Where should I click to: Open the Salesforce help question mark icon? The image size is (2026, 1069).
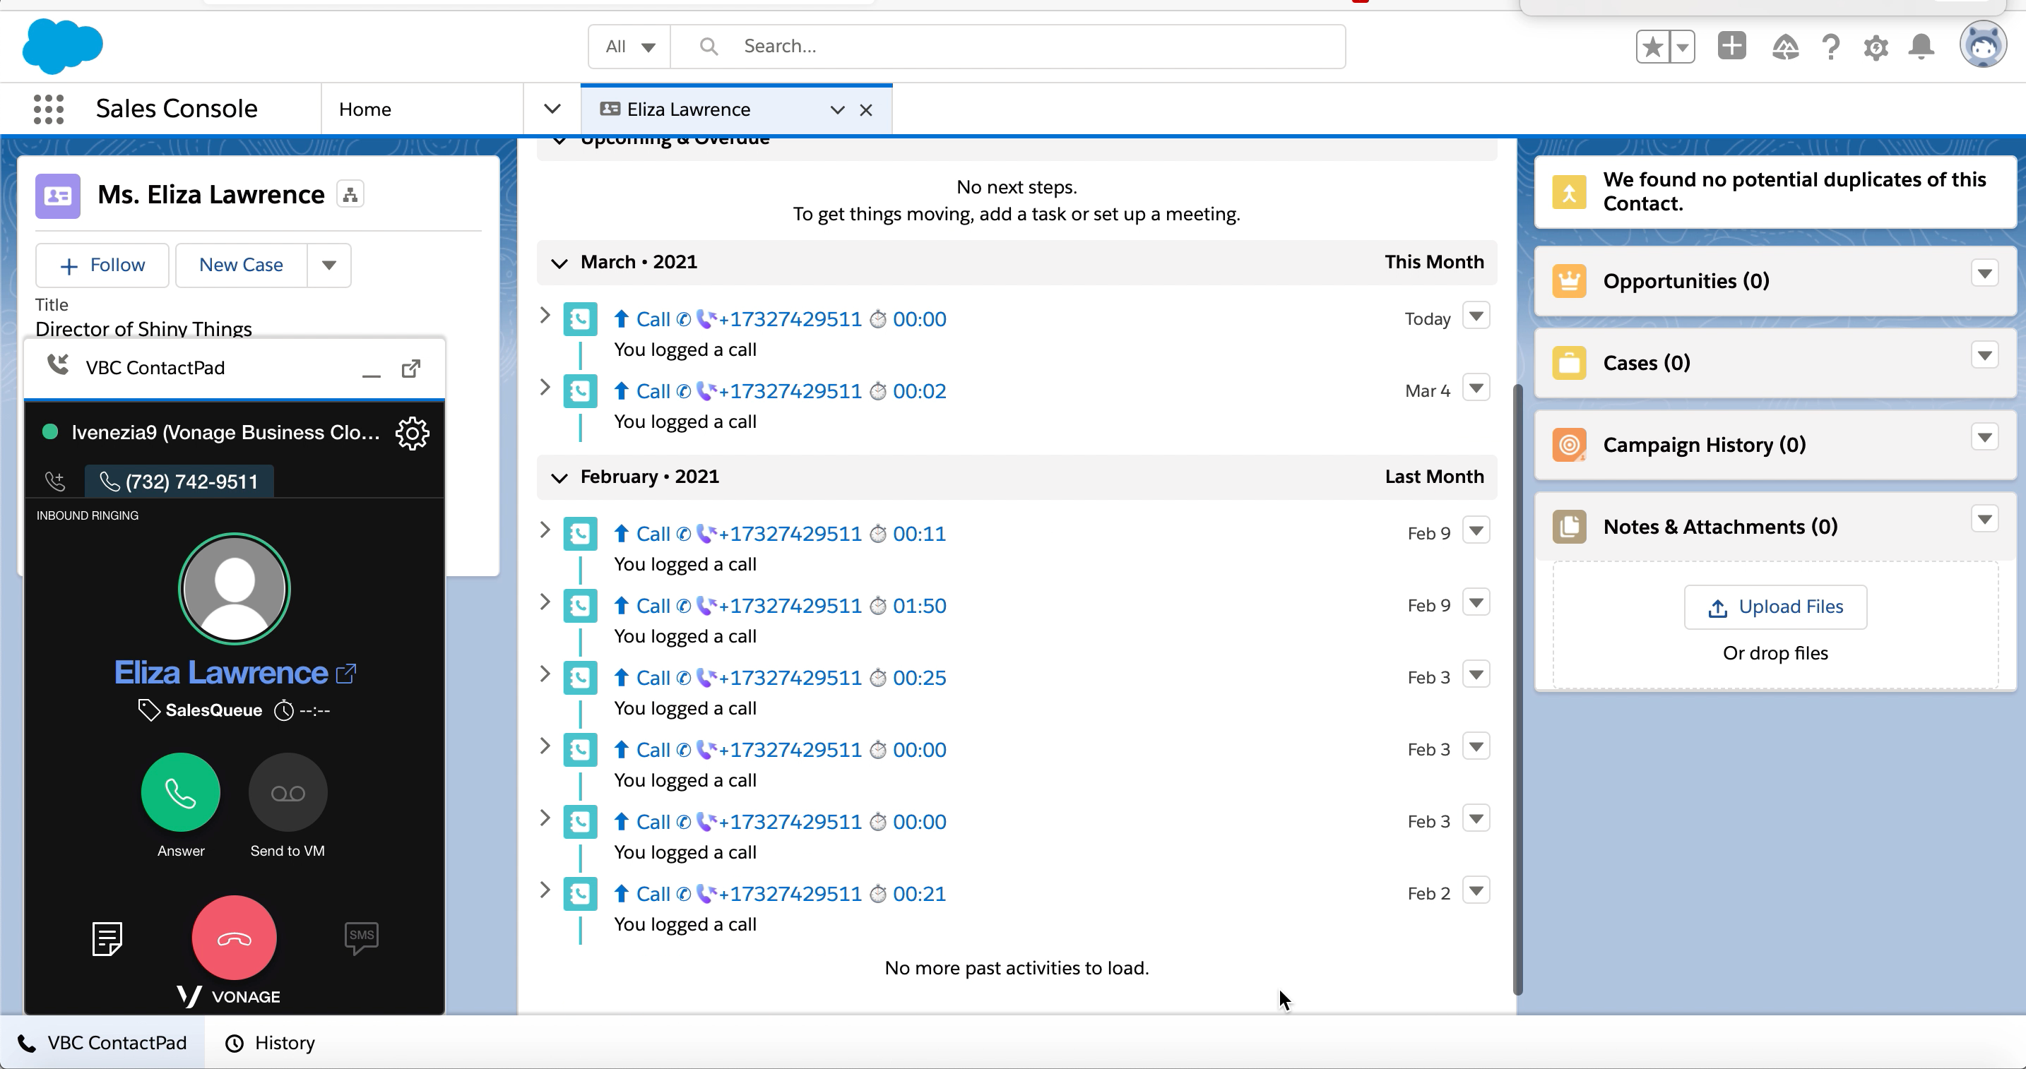(1831, 47)
